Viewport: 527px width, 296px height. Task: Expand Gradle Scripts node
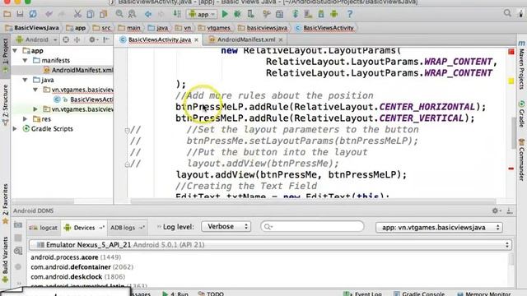(x=15, y=128)
